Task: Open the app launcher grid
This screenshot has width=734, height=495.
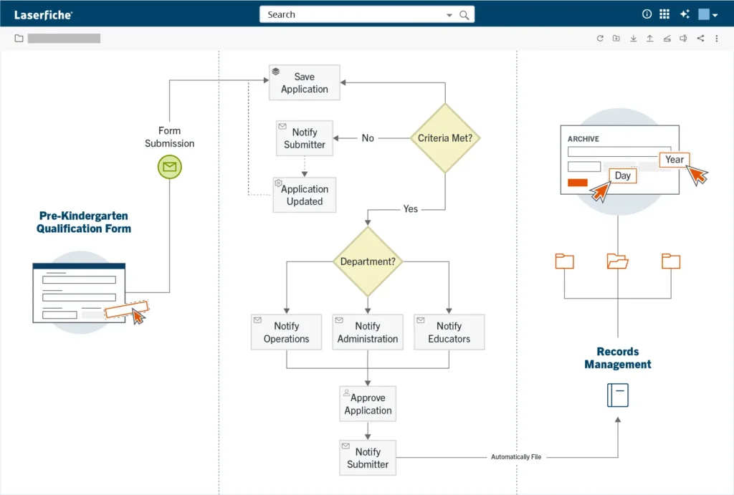Action: click(x=664, y=14)
